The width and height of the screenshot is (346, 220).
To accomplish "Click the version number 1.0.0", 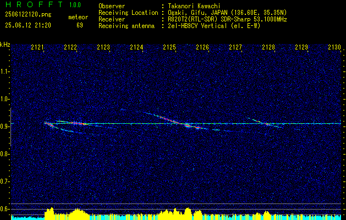I will coord(75,5).
